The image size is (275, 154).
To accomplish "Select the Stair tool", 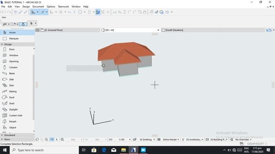I will tap(16, 86).
